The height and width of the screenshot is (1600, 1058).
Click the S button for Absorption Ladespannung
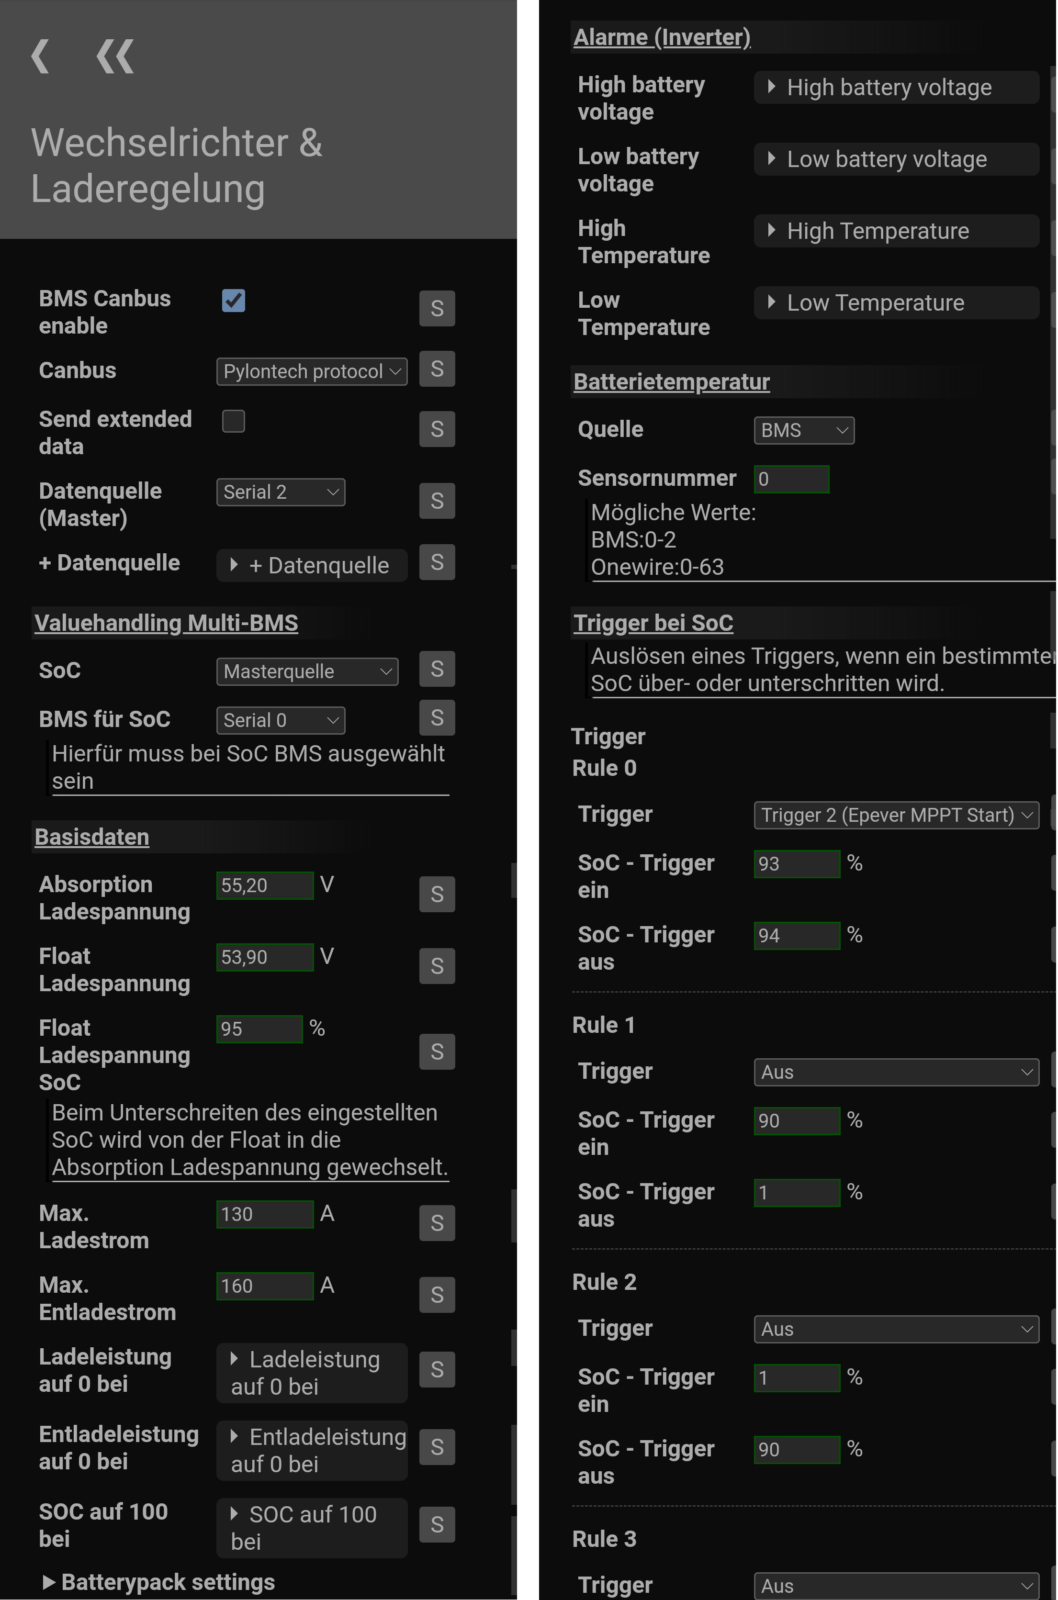pos(437,895)
